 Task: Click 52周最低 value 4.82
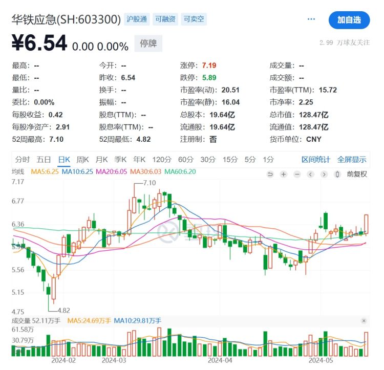pyautogui.click(x=143, y=139)
